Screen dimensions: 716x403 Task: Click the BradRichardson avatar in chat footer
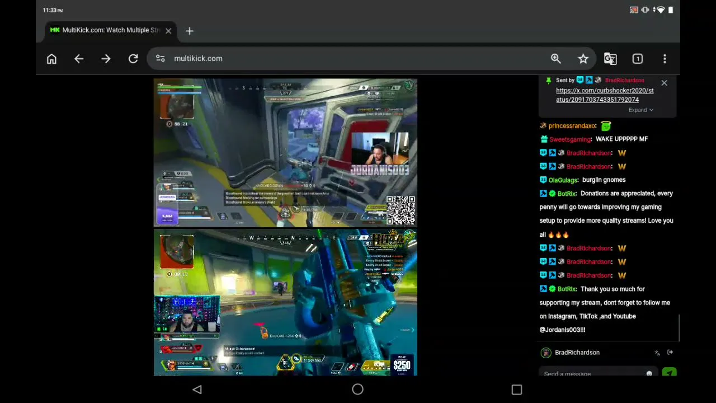(546, 353)
